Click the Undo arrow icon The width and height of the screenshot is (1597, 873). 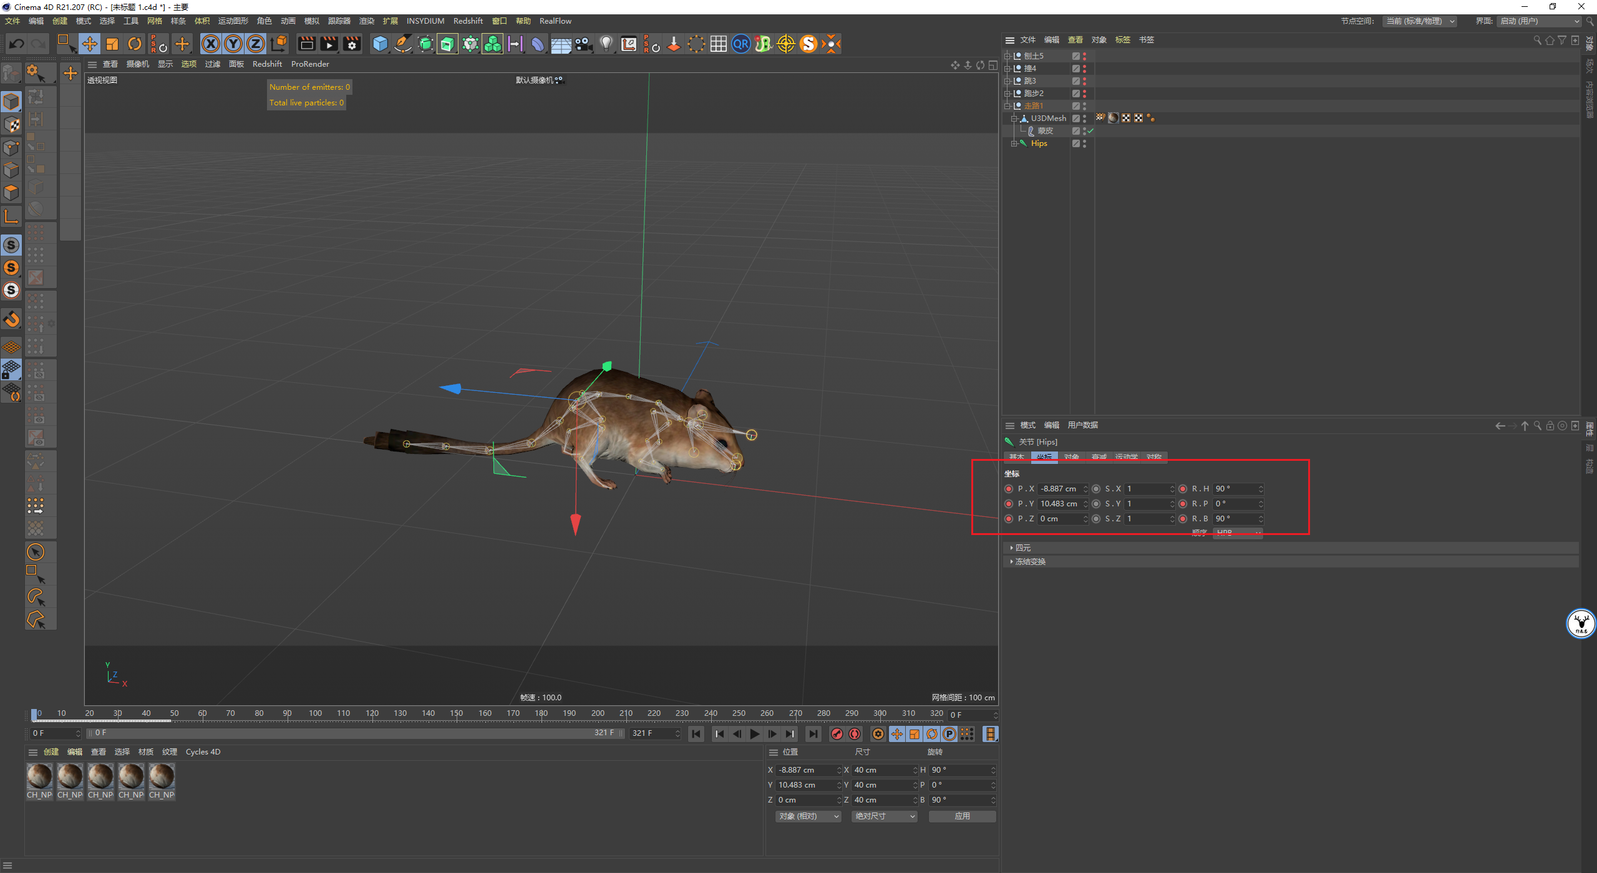tap(17, 44)
